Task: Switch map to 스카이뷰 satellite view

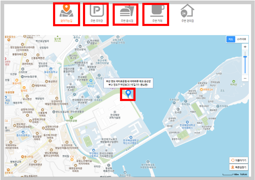Action: pyautogui.click(x=242, y=39)
